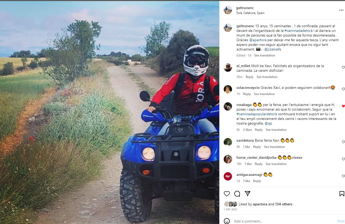The height and width of the screenshot is (224, 345).
Task: Save the post with the bookmark icon
Action: [342, 194]
